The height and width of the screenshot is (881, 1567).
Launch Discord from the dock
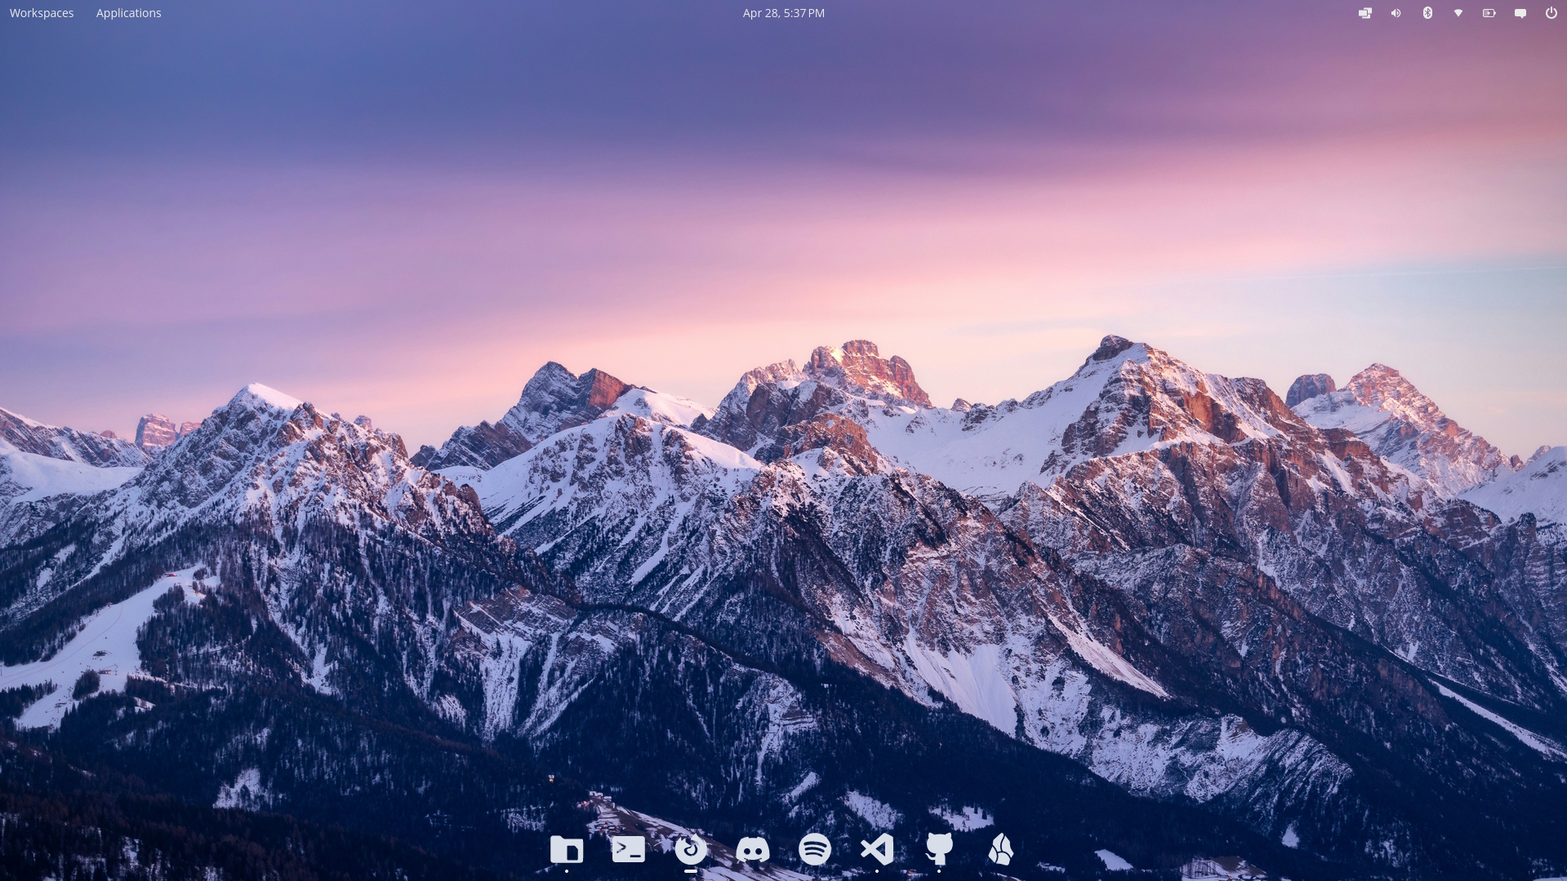pyautogui.click(x=753, y=850)
